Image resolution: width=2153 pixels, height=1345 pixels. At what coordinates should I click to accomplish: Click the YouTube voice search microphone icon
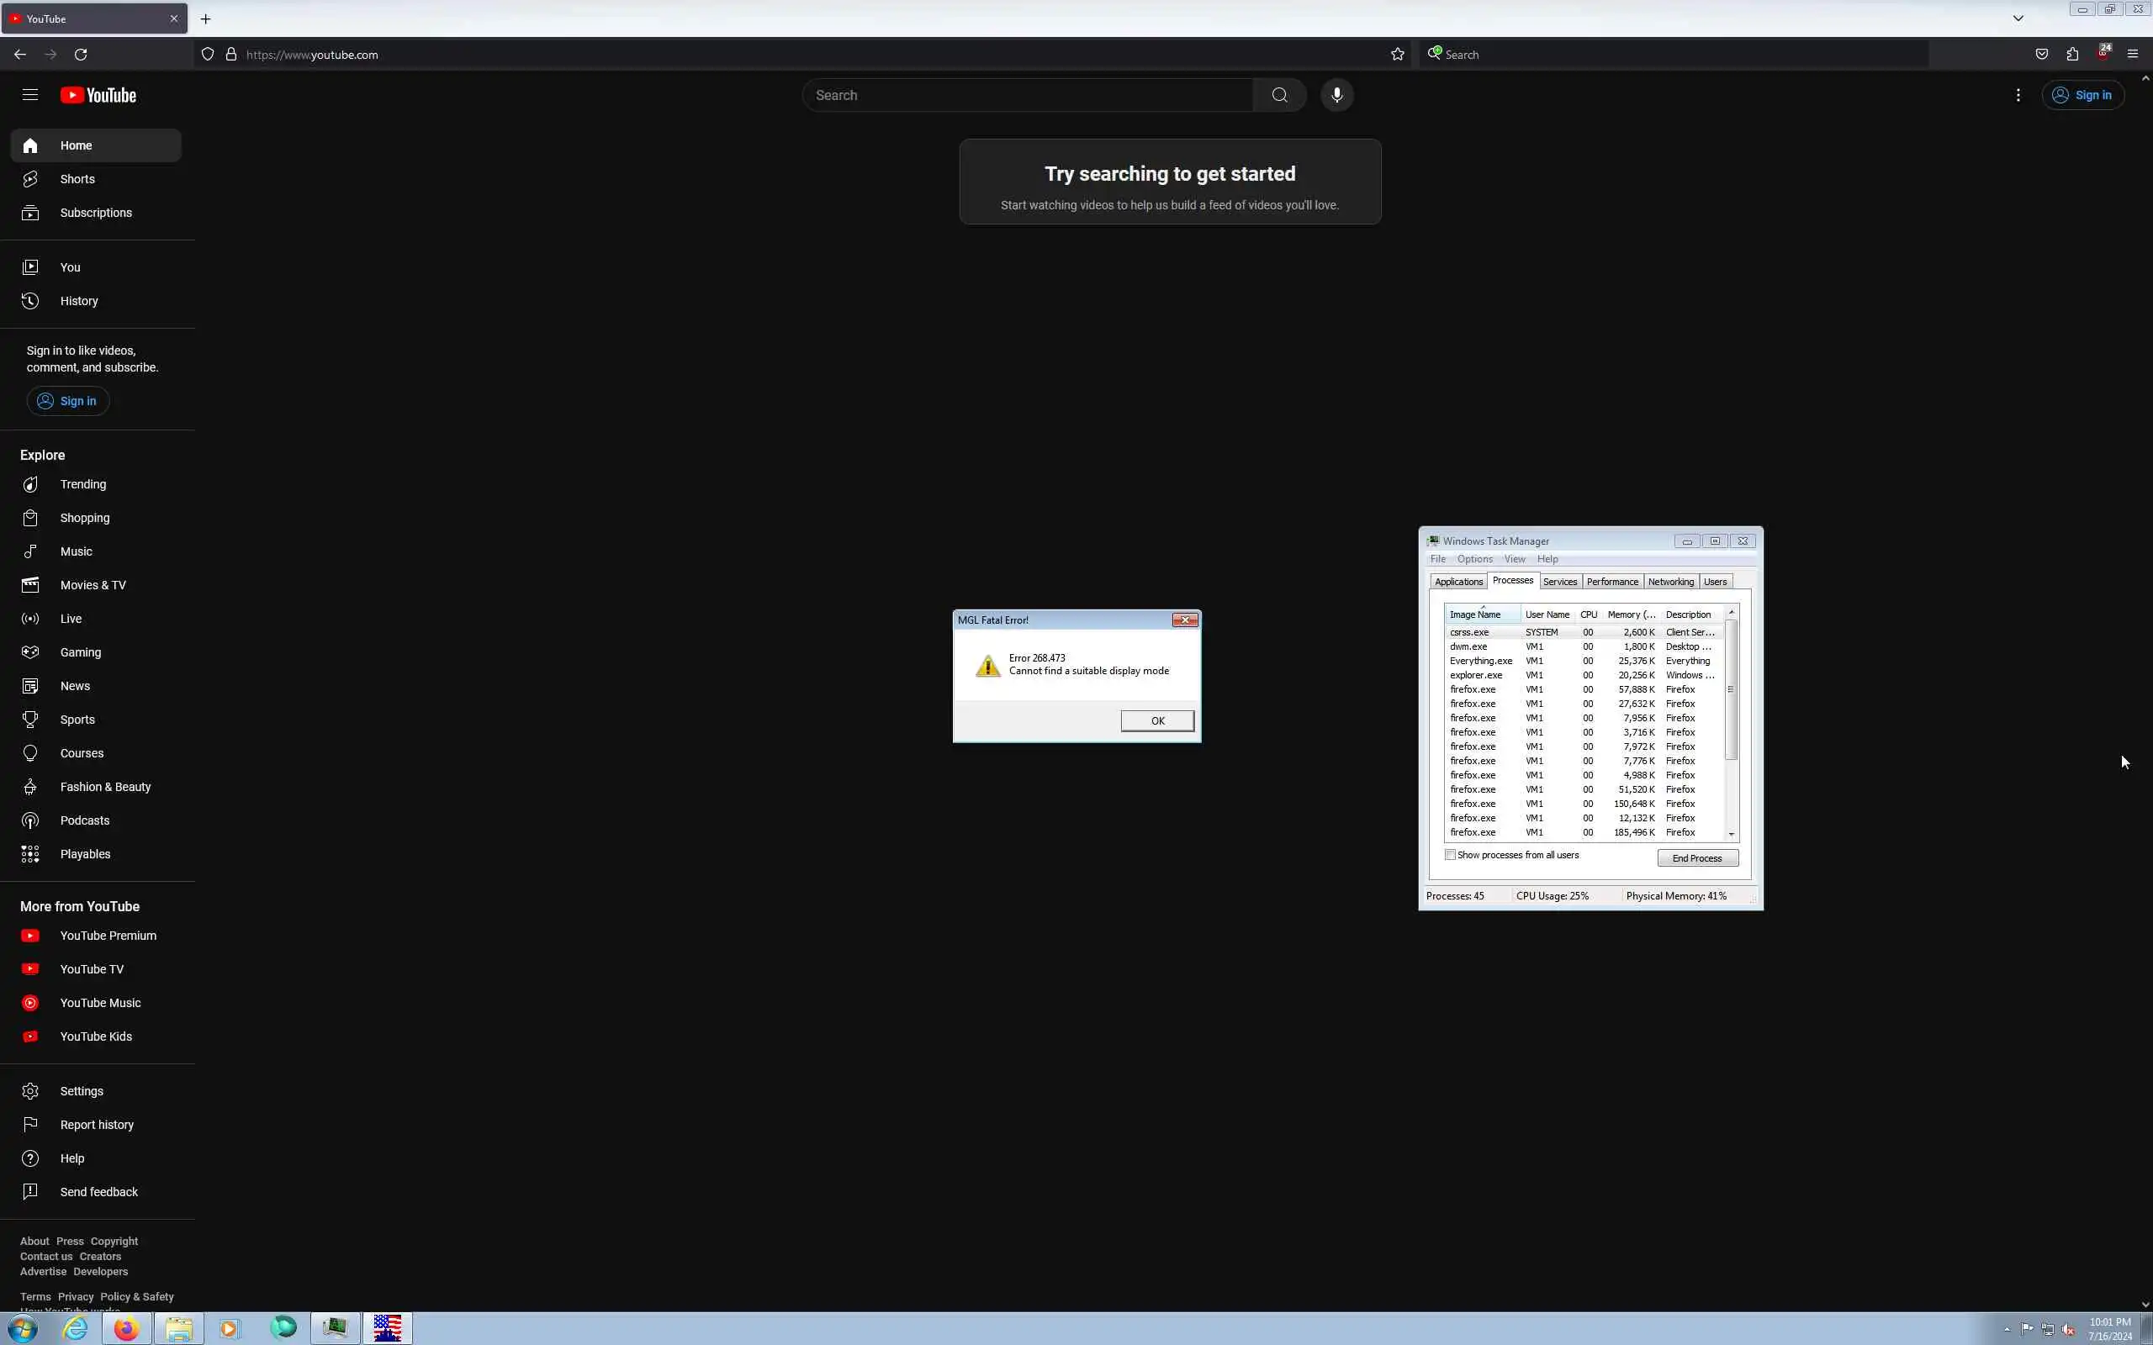click(1336, 95)
